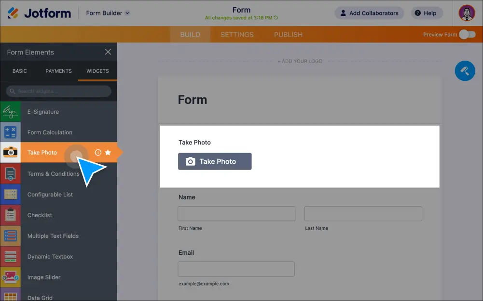
Task: Select the Image Slider widget icon
Action: tap(10, 277)
